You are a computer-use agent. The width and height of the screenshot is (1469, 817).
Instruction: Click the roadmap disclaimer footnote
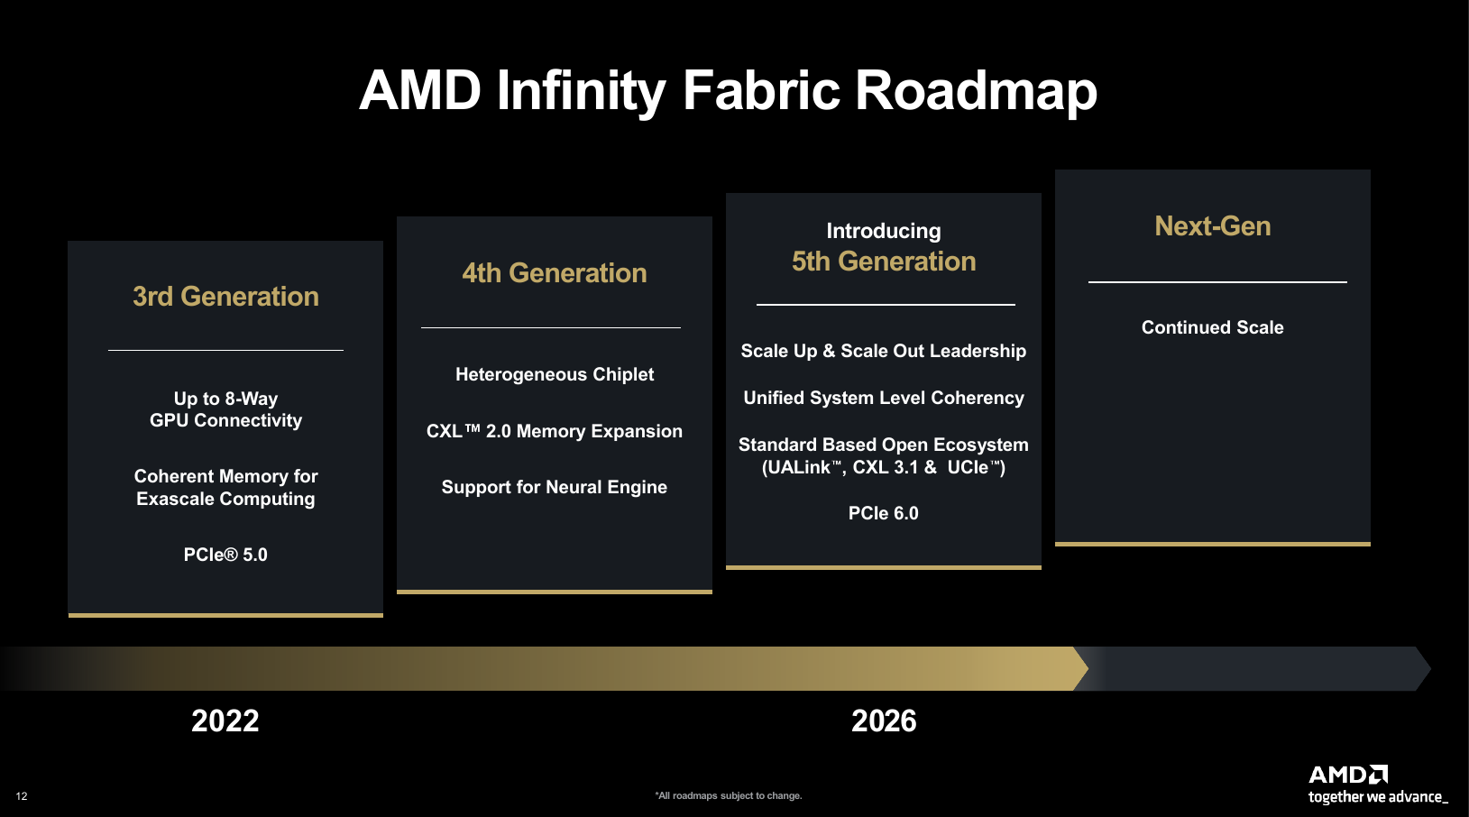(x=729, y=795)
